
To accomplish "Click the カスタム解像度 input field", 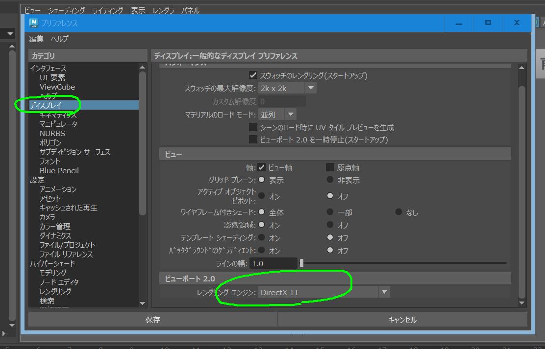I will [x=282, y=101].
